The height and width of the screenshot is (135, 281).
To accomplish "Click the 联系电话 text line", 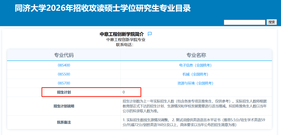I will click(x=125, y=45).
